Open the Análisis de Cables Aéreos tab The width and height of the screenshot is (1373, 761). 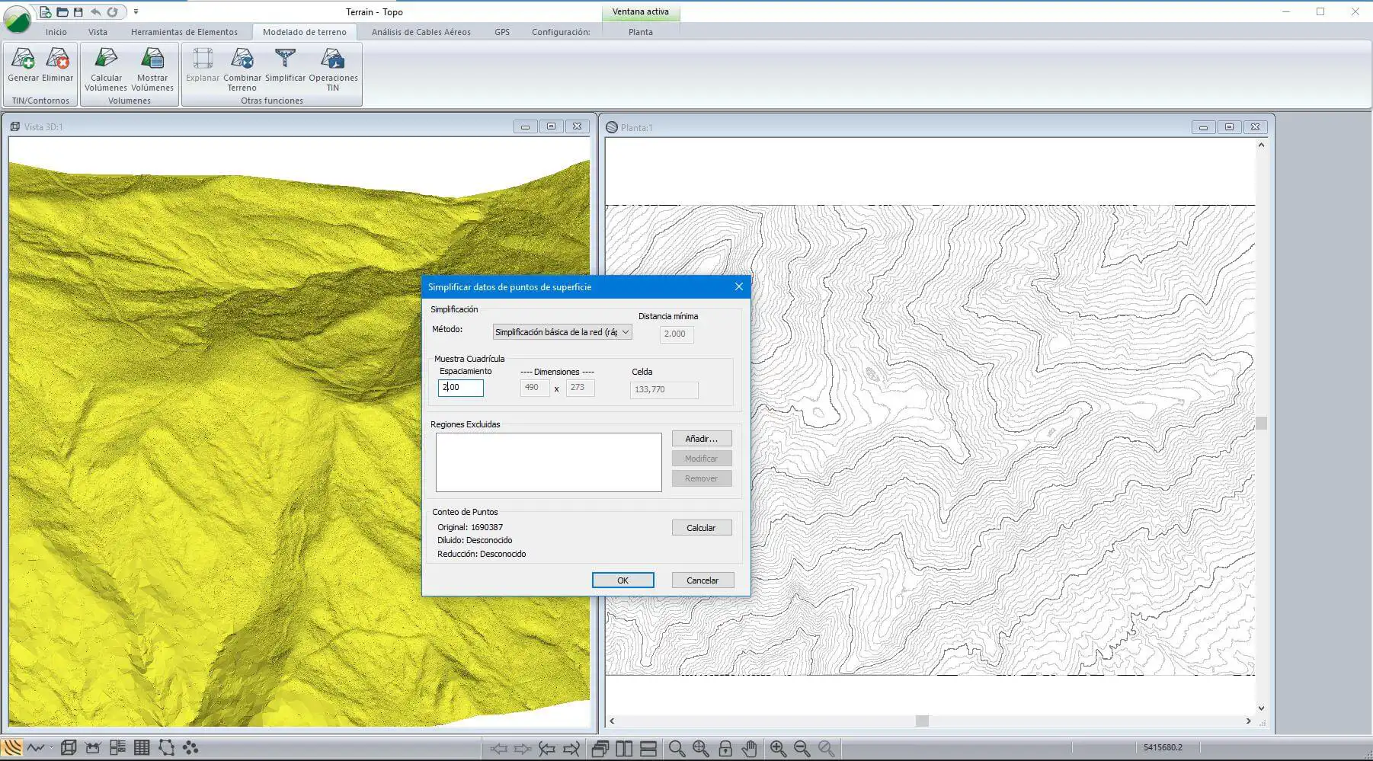(421, 32)
